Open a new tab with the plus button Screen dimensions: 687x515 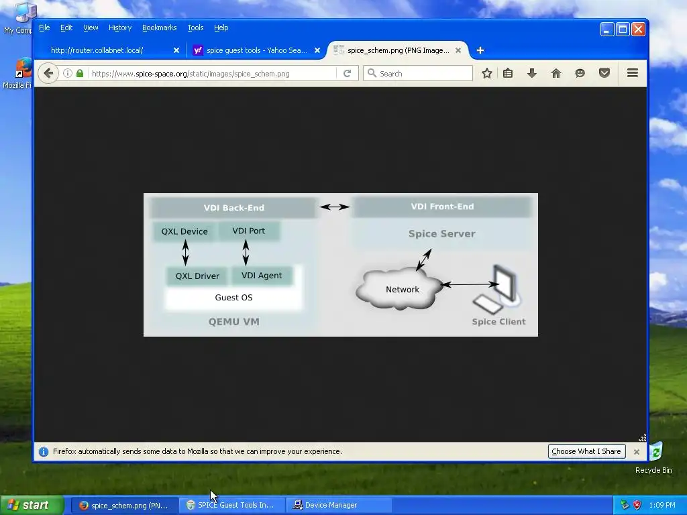[480, 50]
